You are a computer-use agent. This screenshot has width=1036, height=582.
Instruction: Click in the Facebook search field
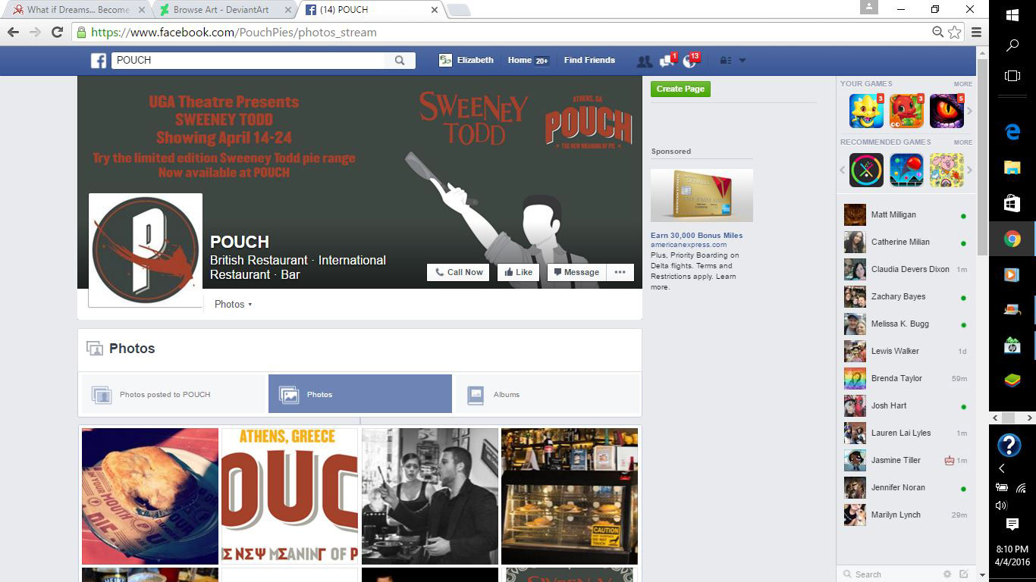[x=249, y=61]
